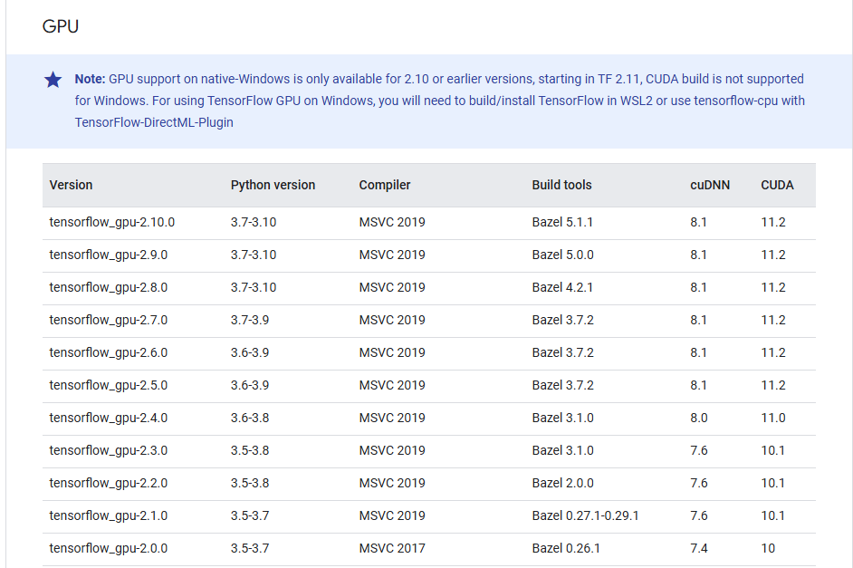Screen dimensions: 853x568
Task: Click the star icon in the note banner
Action: [53, 80]
